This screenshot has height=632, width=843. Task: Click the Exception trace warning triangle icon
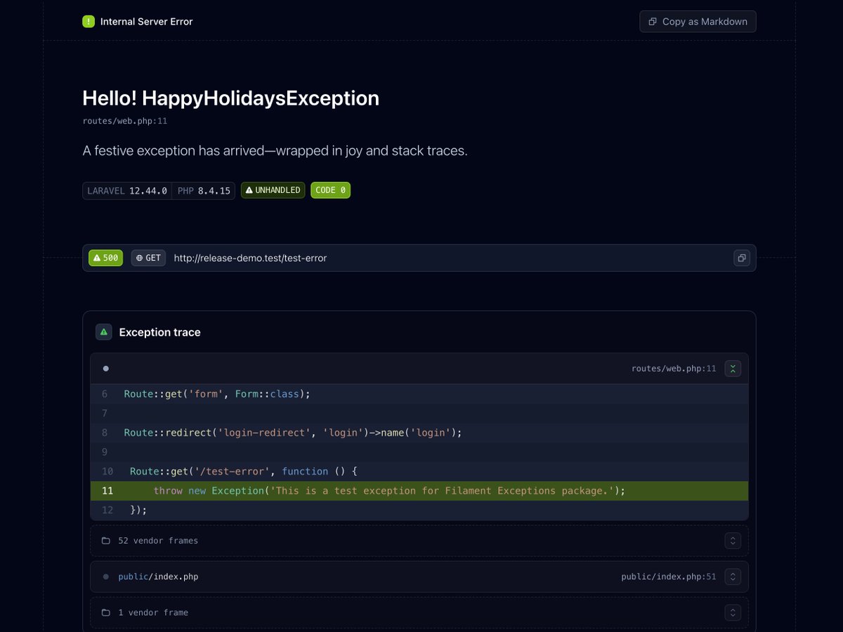[104, 332]
